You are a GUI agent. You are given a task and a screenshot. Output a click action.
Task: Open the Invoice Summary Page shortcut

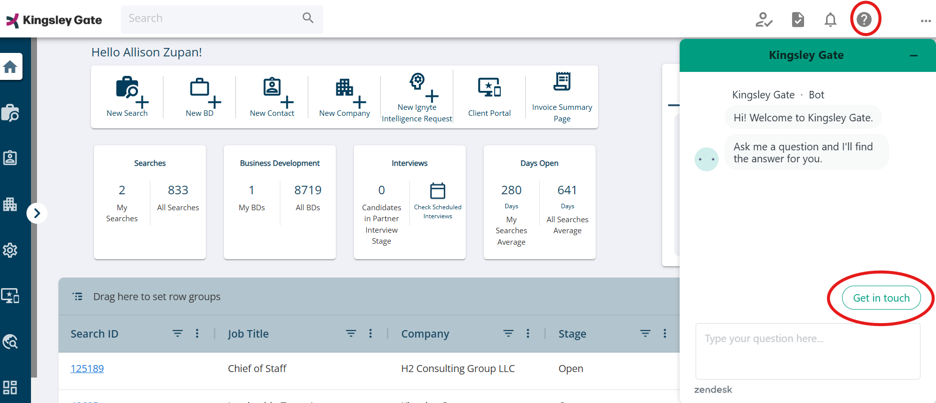(562, 97)
